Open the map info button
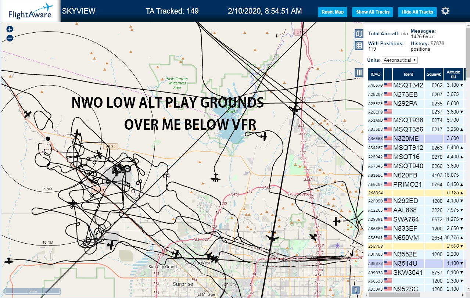The image size is (470, 298). click(356, 290)
